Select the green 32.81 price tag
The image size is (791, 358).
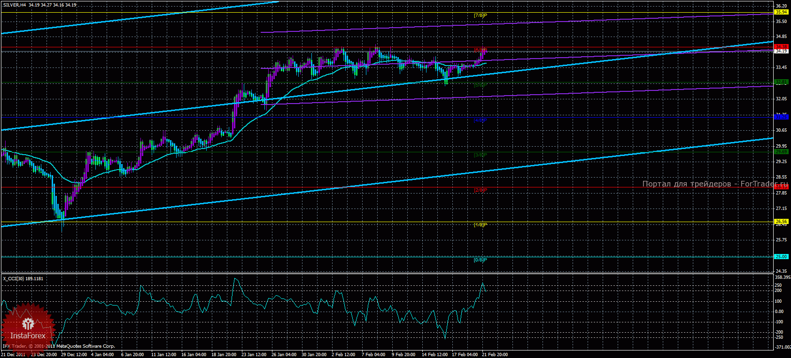781,82
